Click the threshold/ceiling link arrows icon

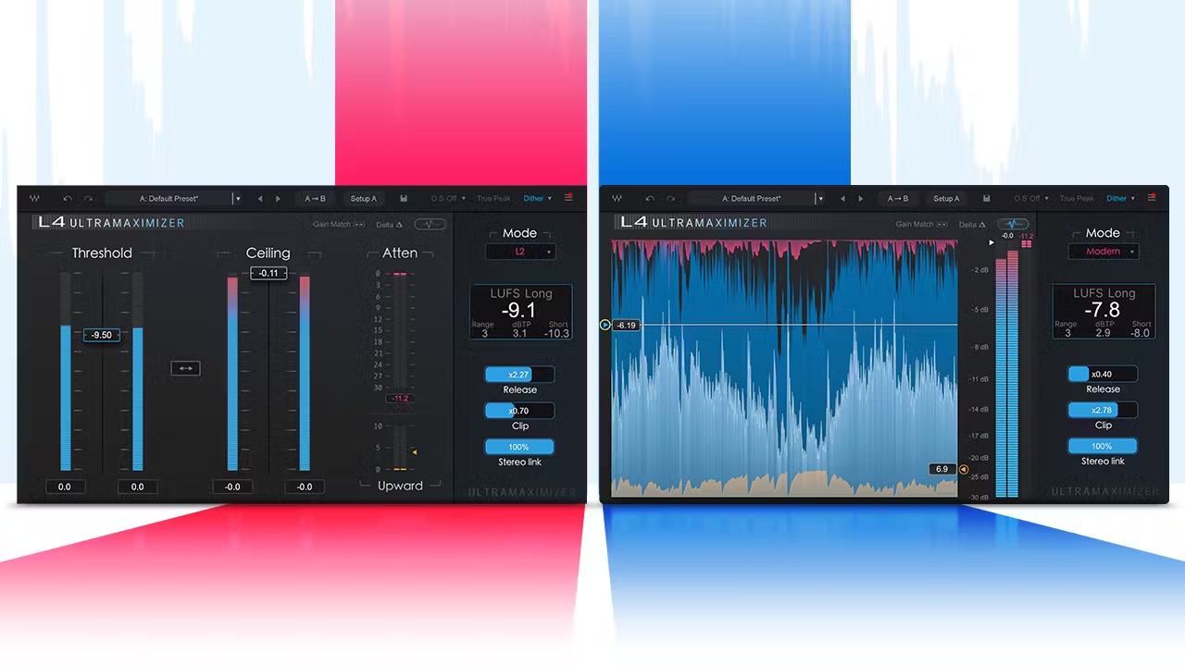pyautogui.click(x=185, y=368)
